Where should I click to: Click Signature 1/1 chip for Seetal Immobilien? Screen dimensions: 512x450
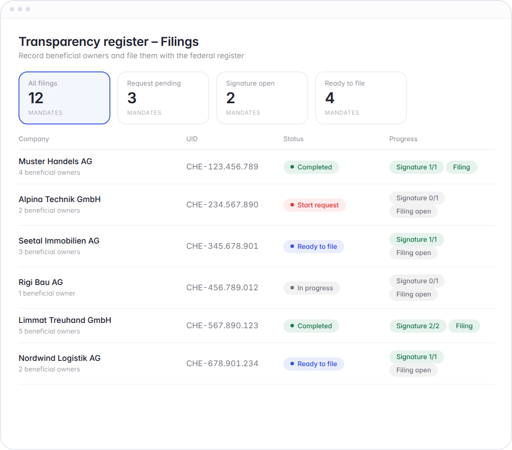pyautogui.click(x=416, y=240)
